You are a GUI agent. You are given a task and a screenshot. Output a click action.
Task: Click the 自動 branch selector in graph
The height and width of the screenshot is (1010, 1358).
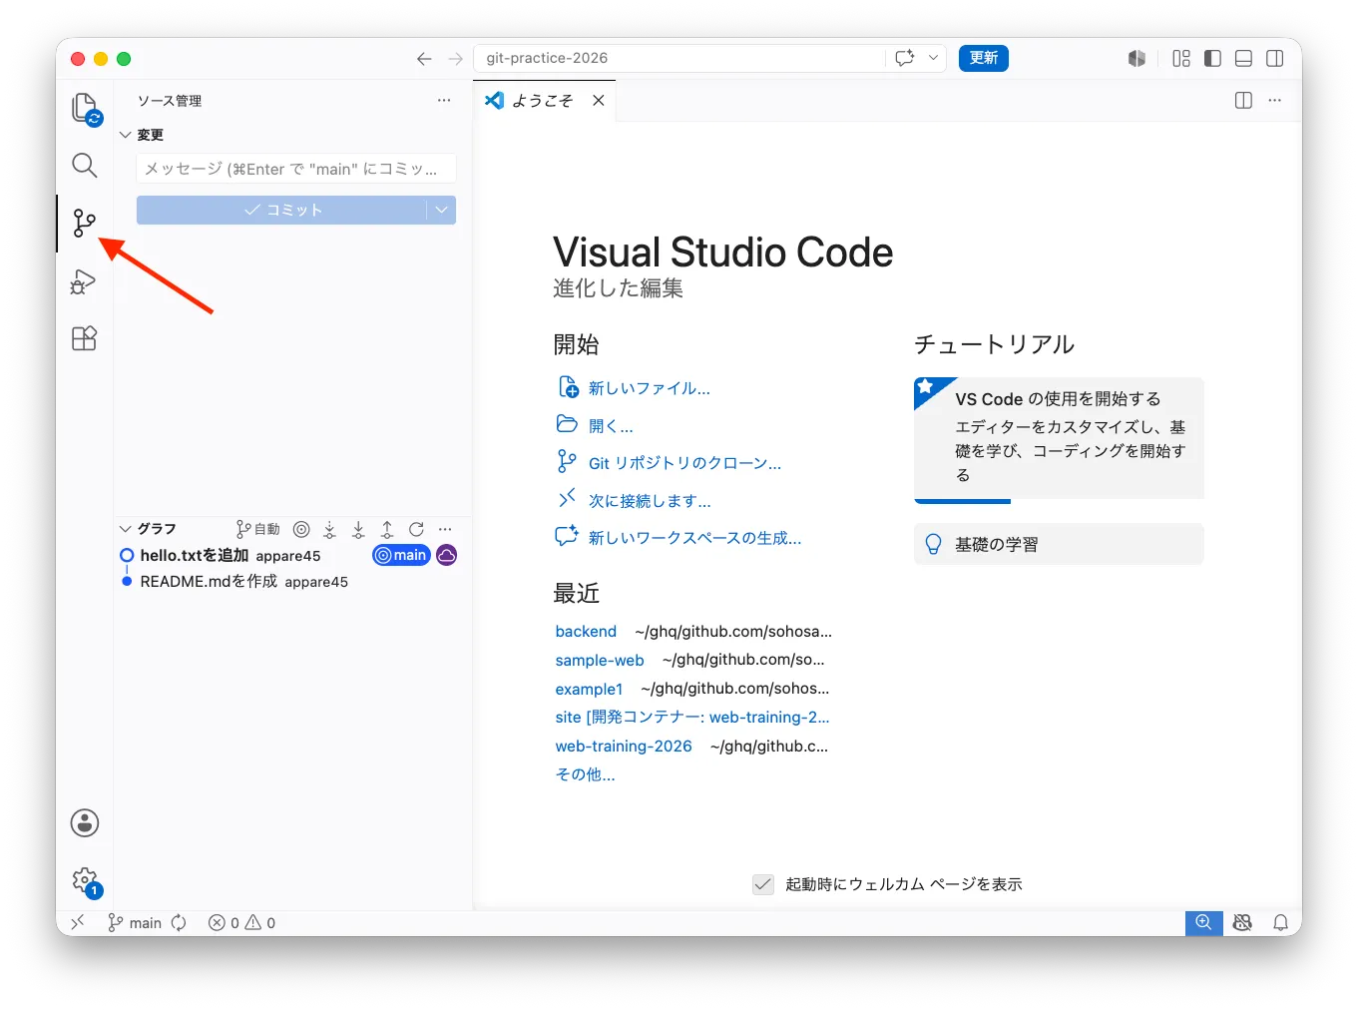pyautogui.click(x=257, y=529)
